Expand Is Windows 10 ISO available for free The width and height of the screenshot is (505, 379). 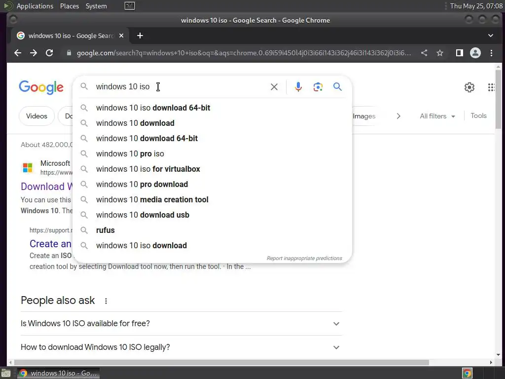(181, 324)
